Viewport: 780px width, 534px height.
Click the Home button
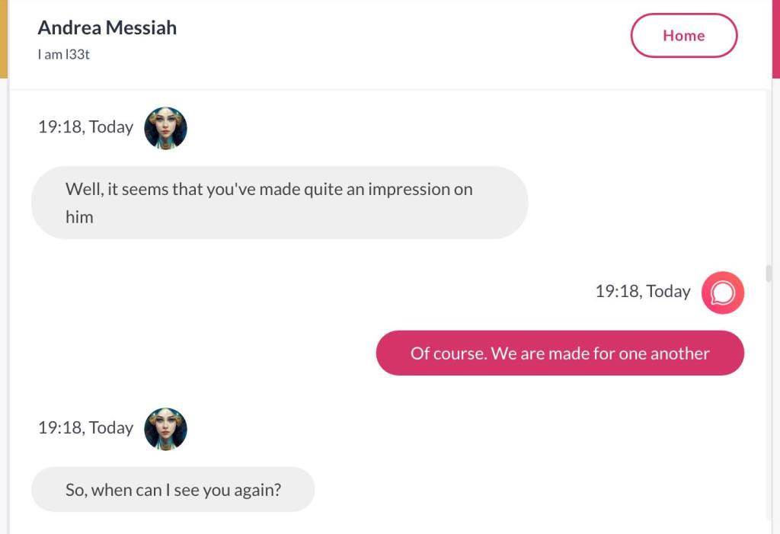(683, 36)
